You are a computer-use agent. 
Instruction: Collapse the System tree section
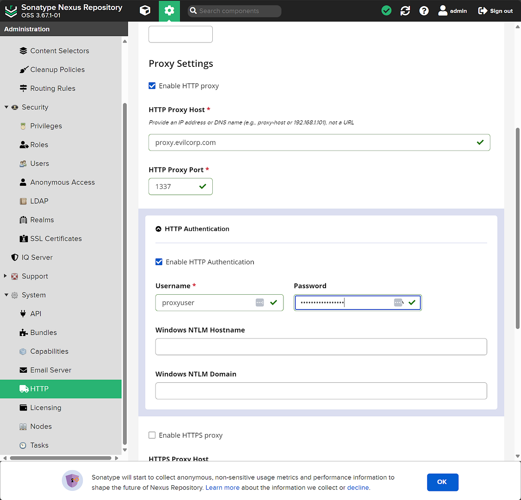click(6, 295)
